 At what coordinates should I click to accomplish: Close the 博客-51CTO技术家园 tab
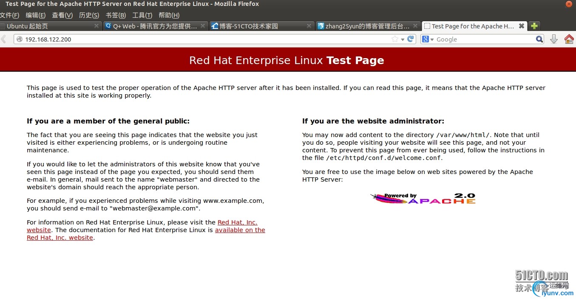[x=309, y=26]
